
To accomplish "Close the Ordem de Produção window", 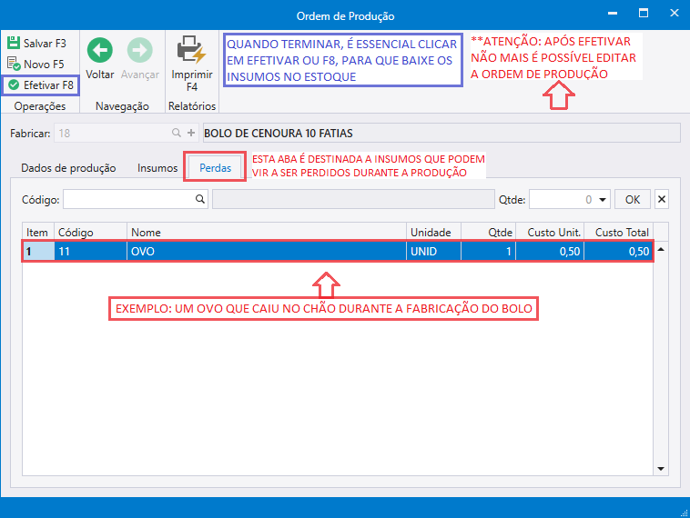I will pos(675,14).
